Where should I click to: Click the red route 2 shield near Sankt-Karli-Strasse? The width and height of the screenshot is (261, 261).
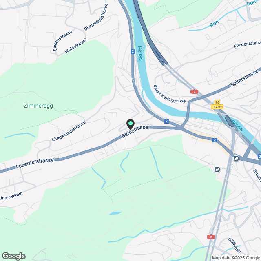click(x=194, y=92)
